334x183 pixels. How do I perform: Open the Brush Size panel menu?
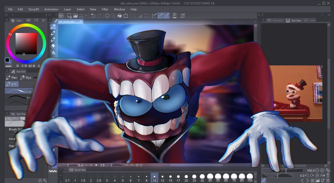[x=65, y=170]
